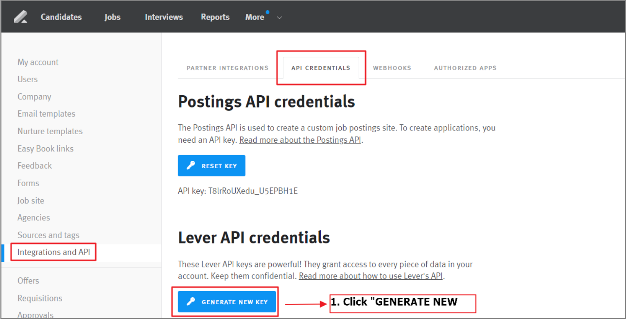
Task: Go to Job site settings
Action: (31, 201)
